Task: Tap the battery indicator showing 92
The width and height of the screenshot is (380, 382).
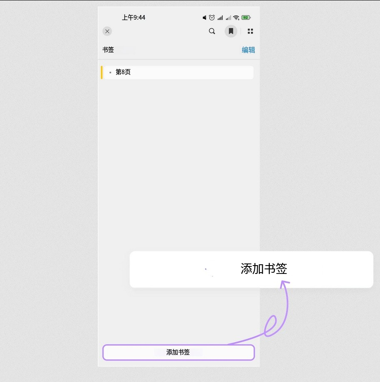Action: (x=246, y=18)
